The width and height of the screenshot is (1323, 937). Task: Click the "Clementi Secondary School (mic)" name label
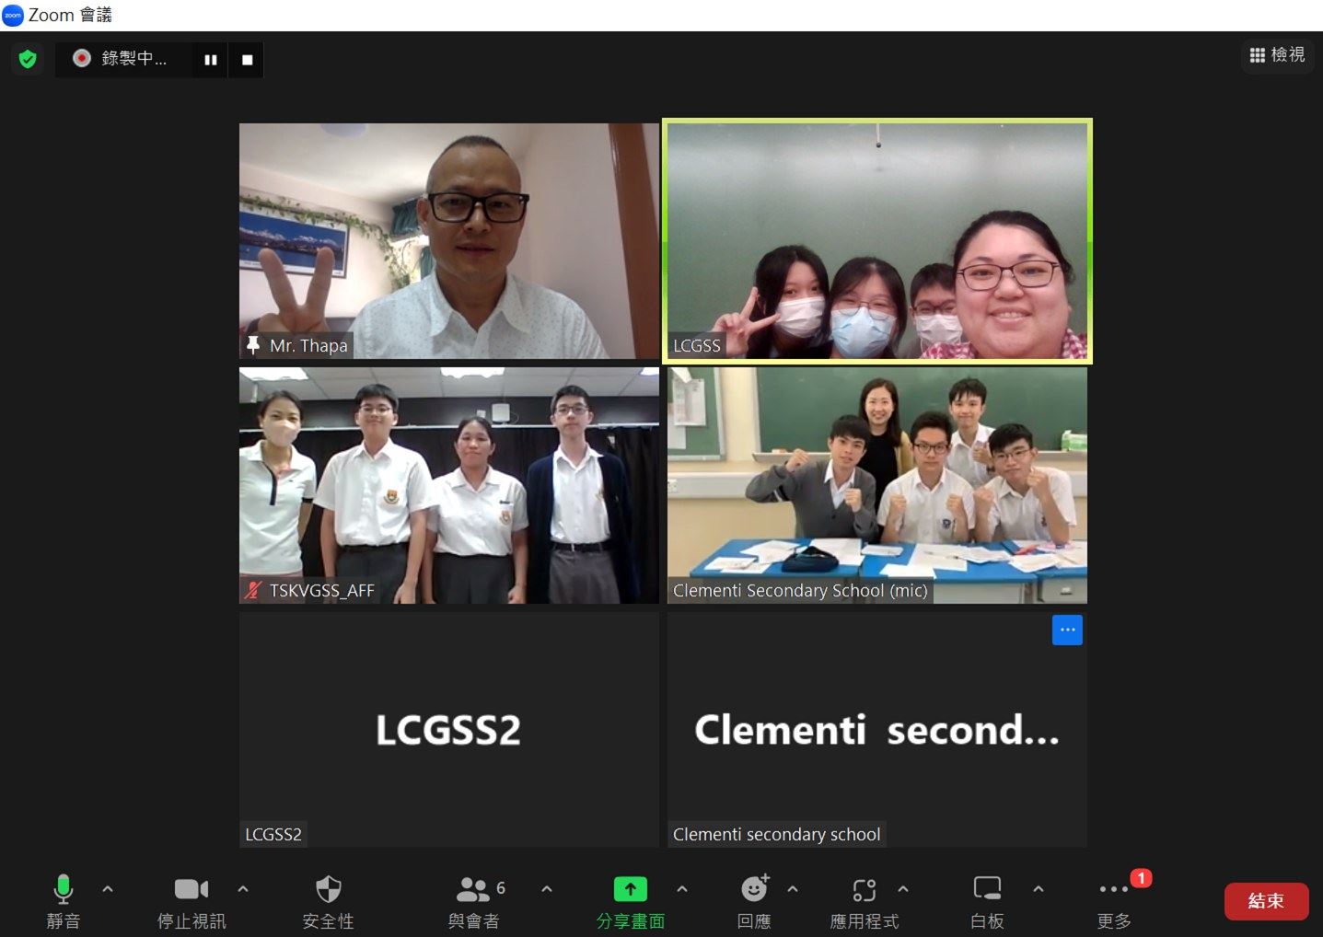point(800,591)
